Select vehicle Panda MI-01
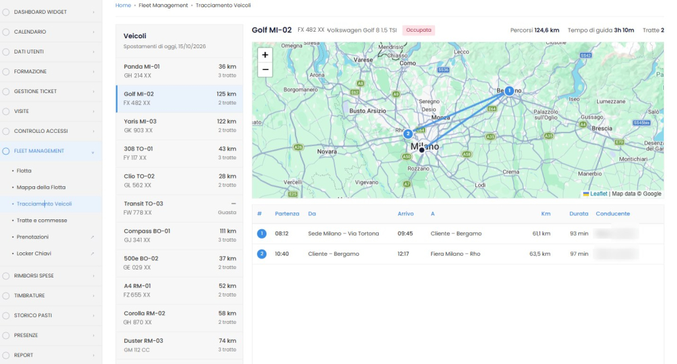 pos(180,71)
